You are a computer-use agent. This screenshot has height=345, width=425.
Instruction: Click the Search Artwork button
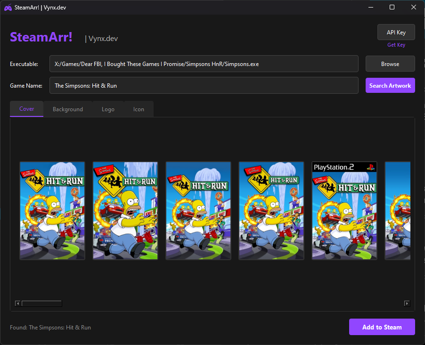click(x=390, y=85)
